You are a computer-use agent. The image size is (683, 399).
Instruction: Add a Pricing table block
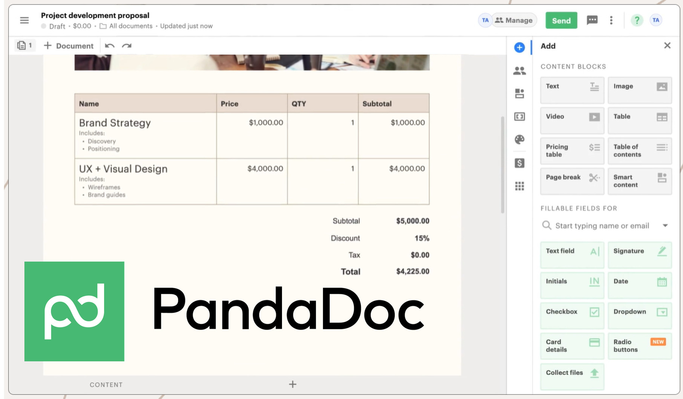click(x=572, y=151)
